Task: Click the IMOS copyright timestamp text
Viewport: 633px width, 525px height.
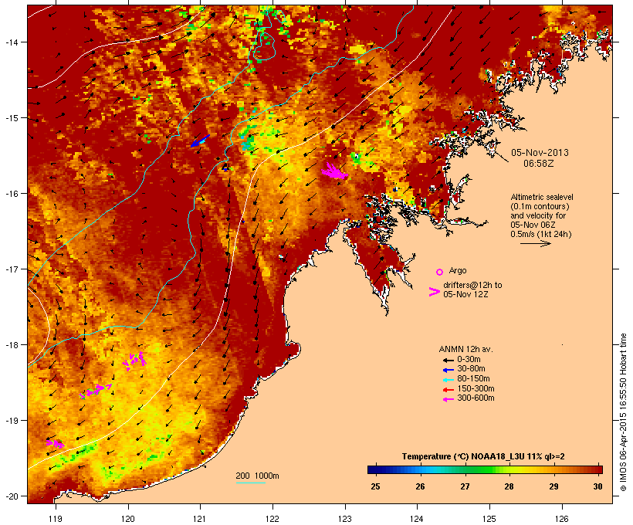Action: [623, 413]
